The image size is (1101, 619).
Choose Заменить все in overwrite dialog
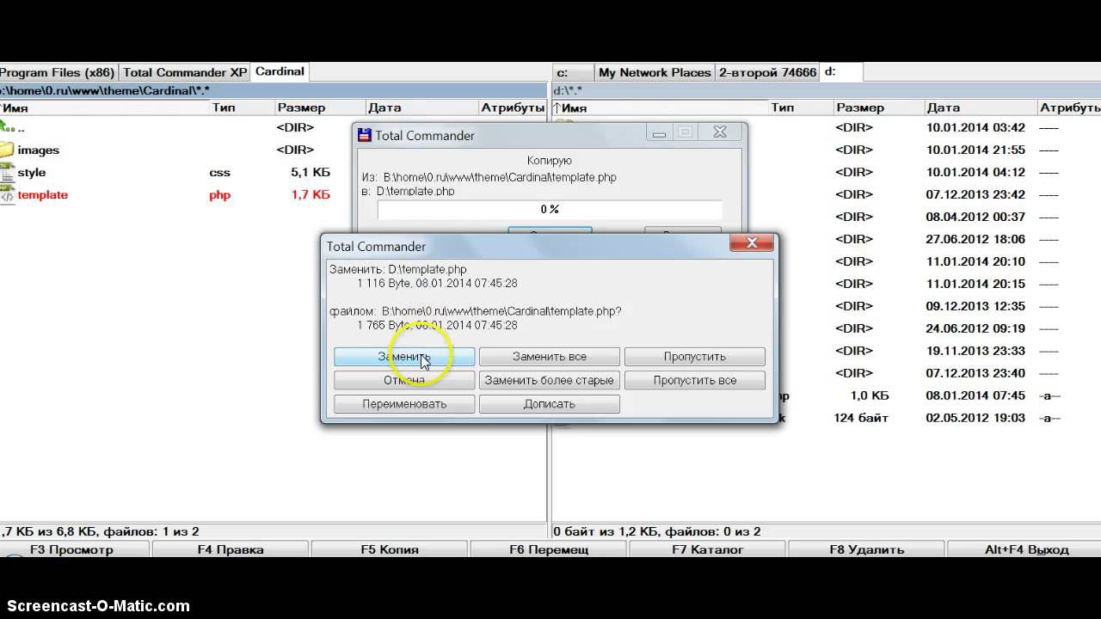550,356
